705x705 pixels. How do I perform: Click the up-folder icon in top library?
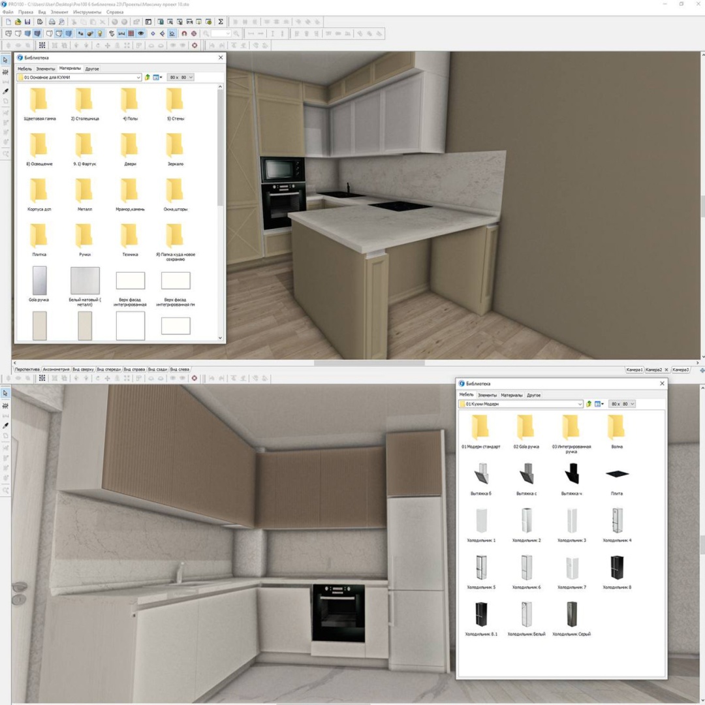(147, 77)
